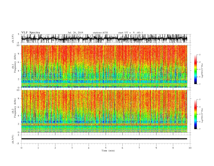Click the 'VLF Spectra' title text
The height and width of the screenshot is (166, 214).
(x=31, y=33)
